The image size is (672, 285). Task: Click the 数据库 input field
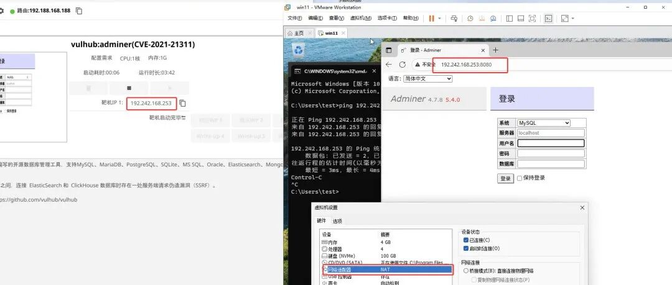[551, 163]
